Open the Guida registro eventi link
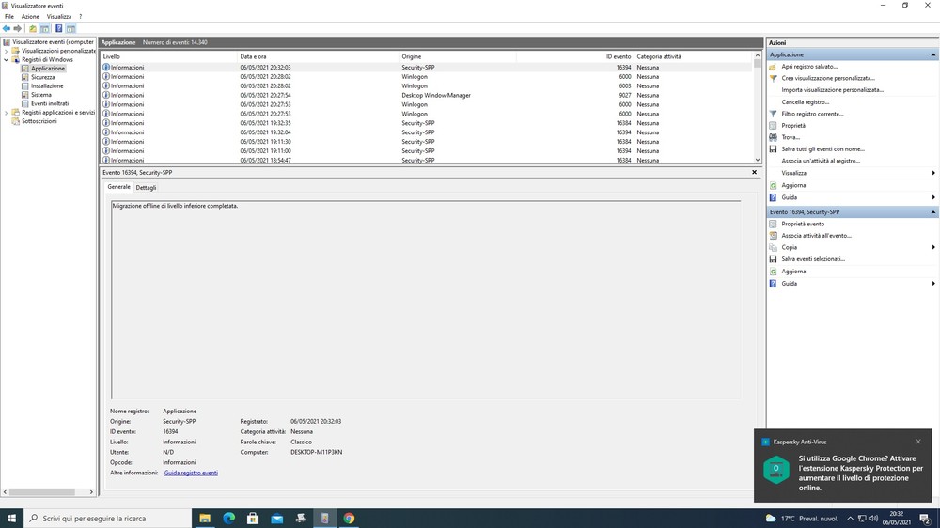This screenshot has height=528, width=940. pos(191,473)
